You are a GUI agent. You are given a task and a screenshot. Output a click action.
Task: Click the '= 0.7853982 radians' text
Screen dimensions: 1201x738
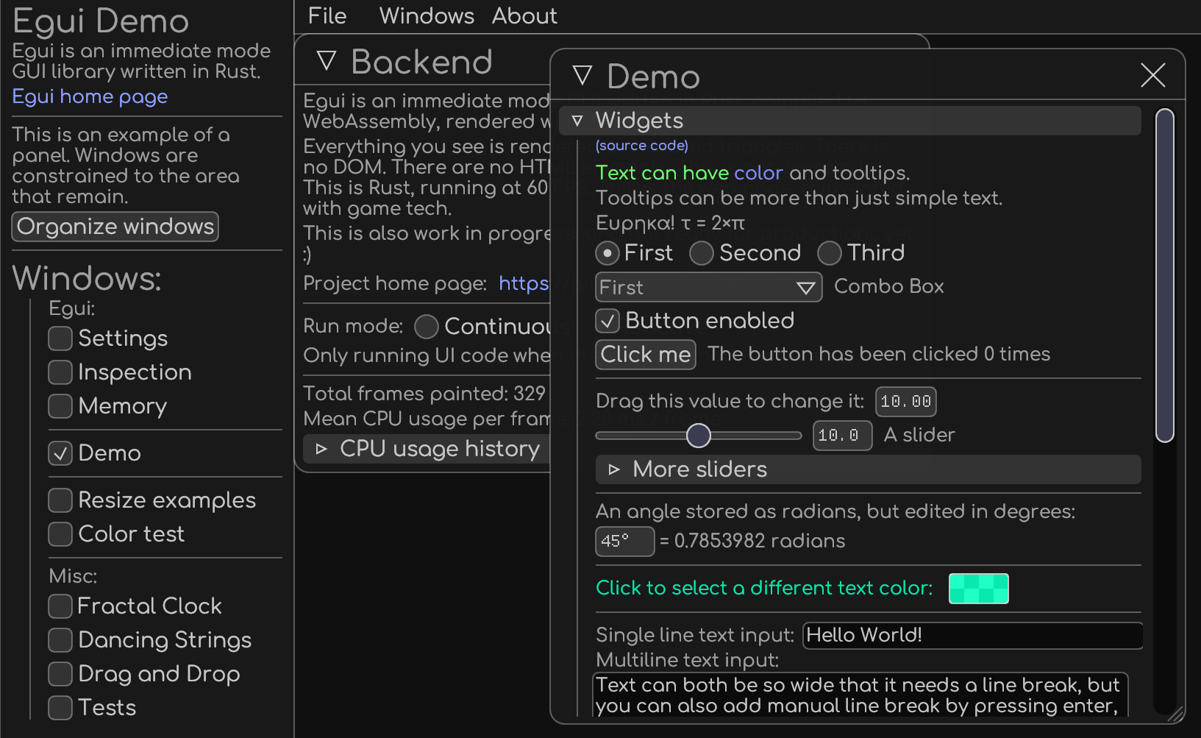tap(752, 541)
